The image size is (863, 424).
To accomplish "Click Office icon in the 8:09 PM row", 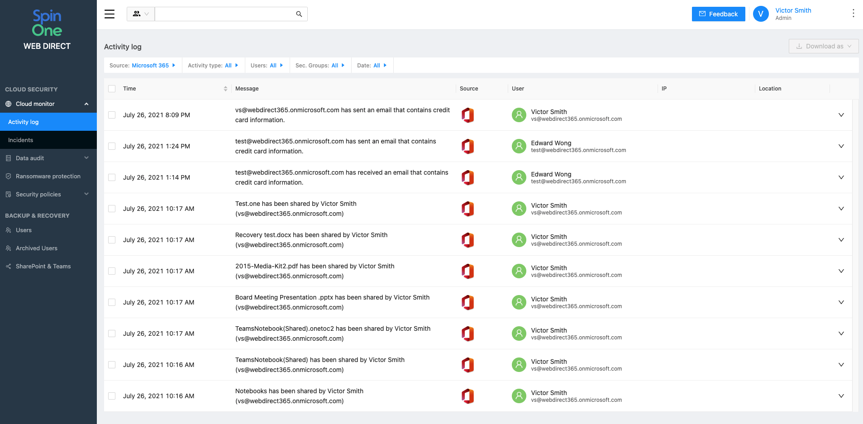I will (467, 115).
